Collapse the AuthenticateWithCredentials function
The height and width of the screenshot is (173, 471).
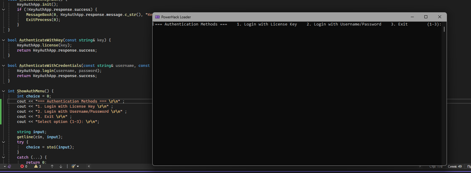click(4, 65)
